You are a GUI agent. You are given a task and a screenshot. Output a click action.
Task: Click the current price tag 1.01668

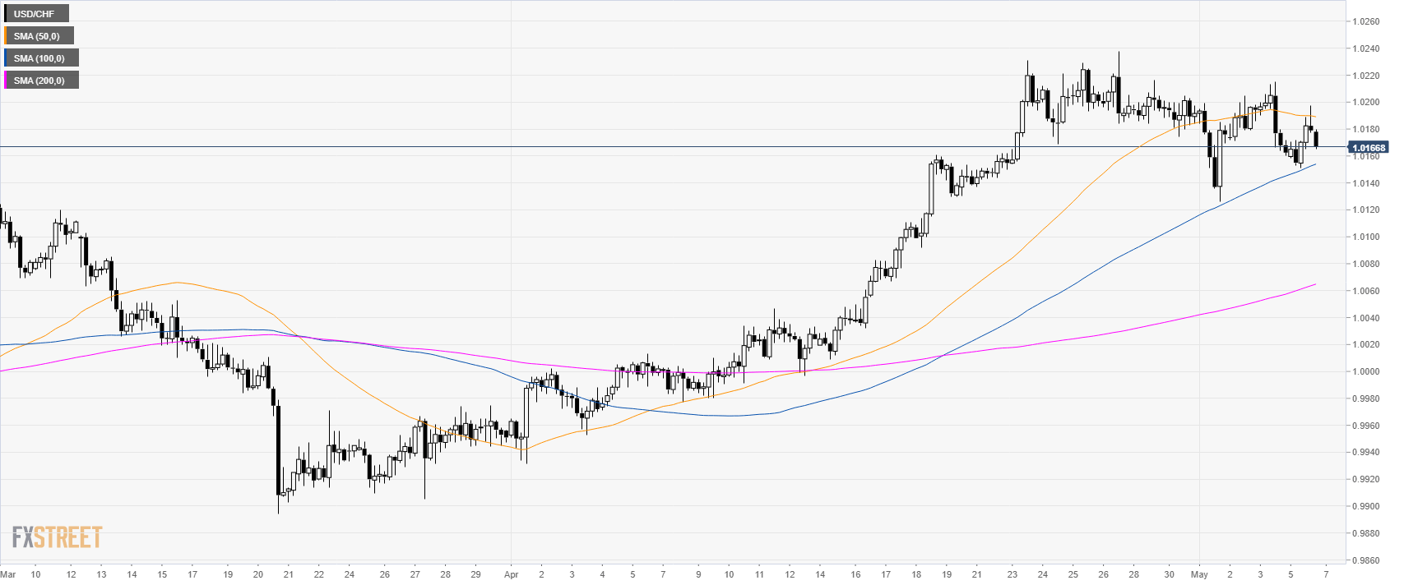point(1368,148)
